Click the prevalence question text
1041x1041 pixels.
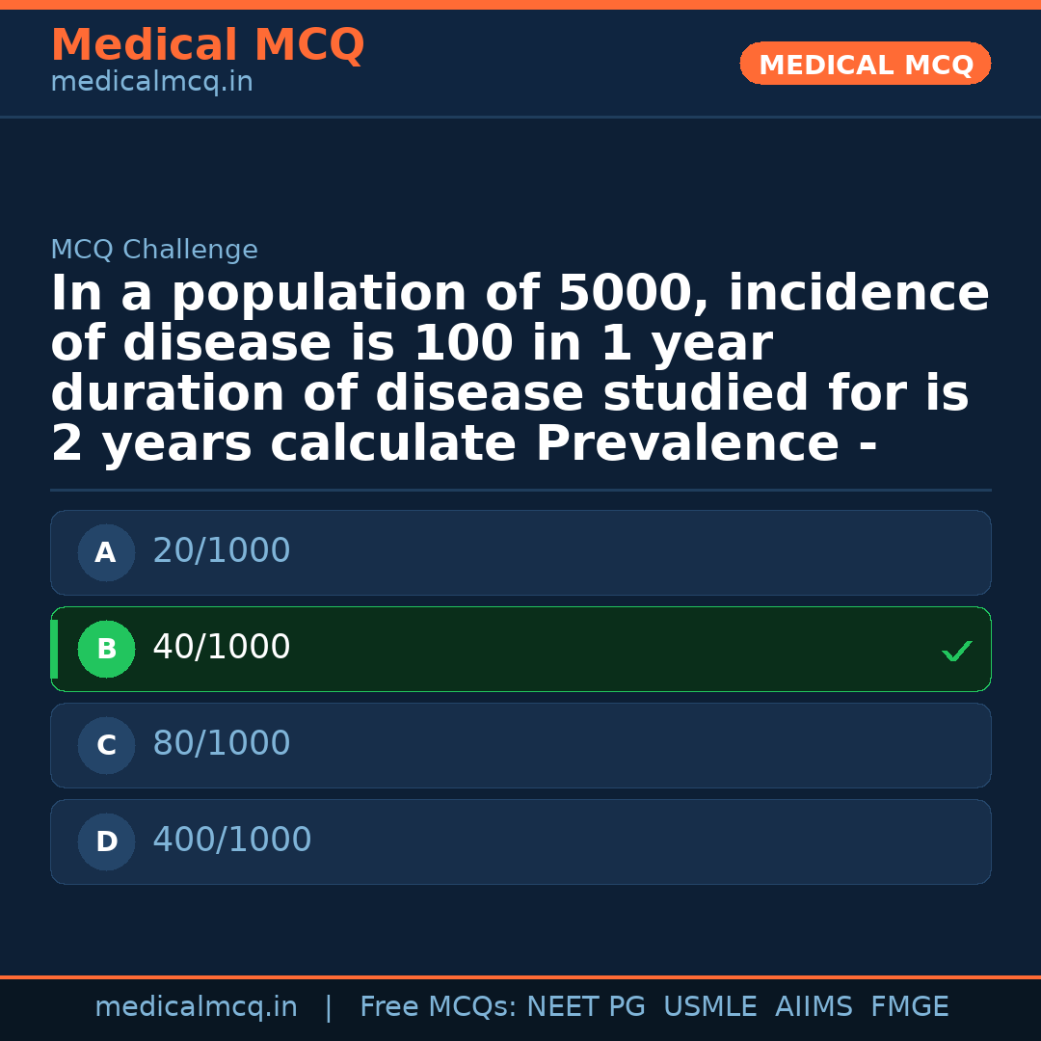pos(519,369)
